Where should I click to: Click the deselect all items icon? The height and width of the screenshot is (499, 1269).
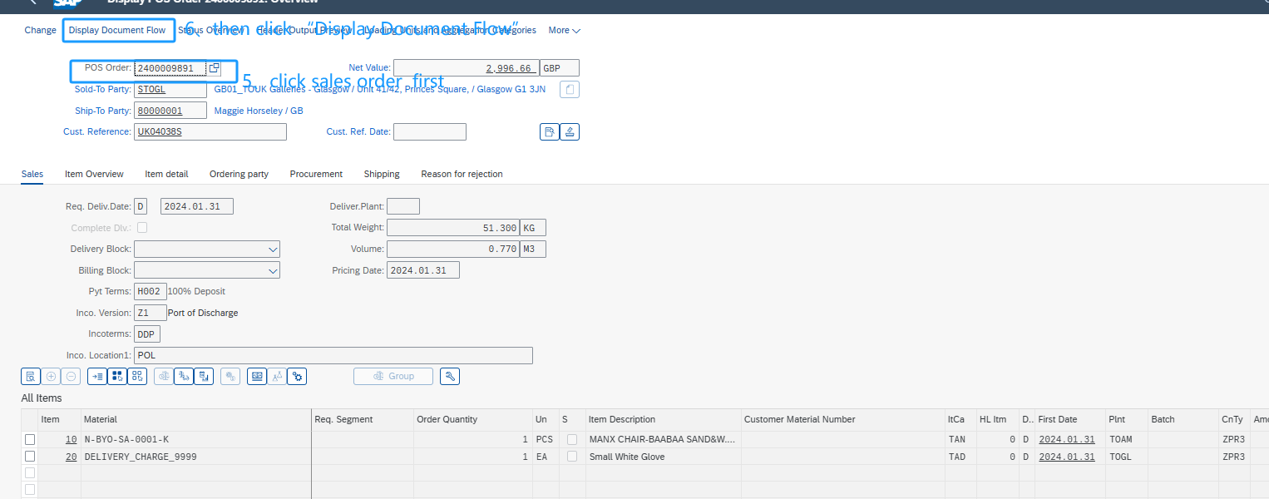tap(137, 376)
